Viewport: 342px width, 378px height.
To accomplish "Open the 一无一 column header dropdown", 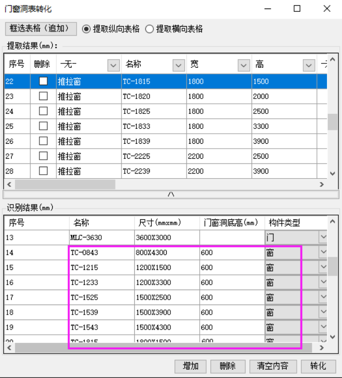I will (x=113, y=65).
